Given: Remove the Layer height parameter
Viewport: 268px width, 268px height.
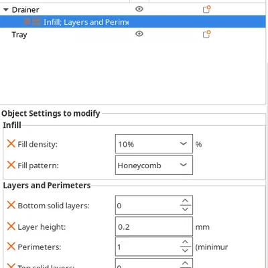Looking at the screenshot, I should coord(11,226).
